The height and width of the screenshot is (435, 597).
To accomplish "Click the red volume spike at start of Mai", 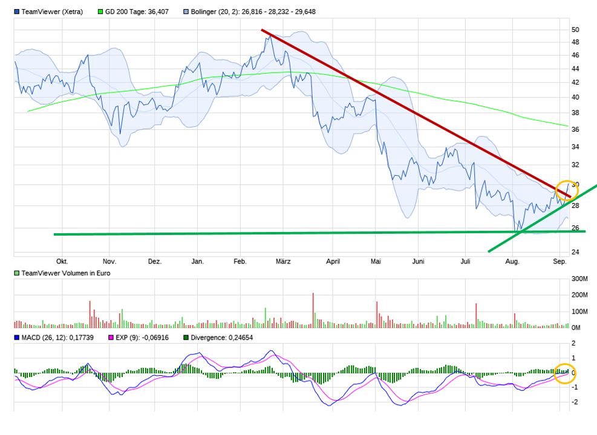I will pyautogui.click(x=377, y=315).
